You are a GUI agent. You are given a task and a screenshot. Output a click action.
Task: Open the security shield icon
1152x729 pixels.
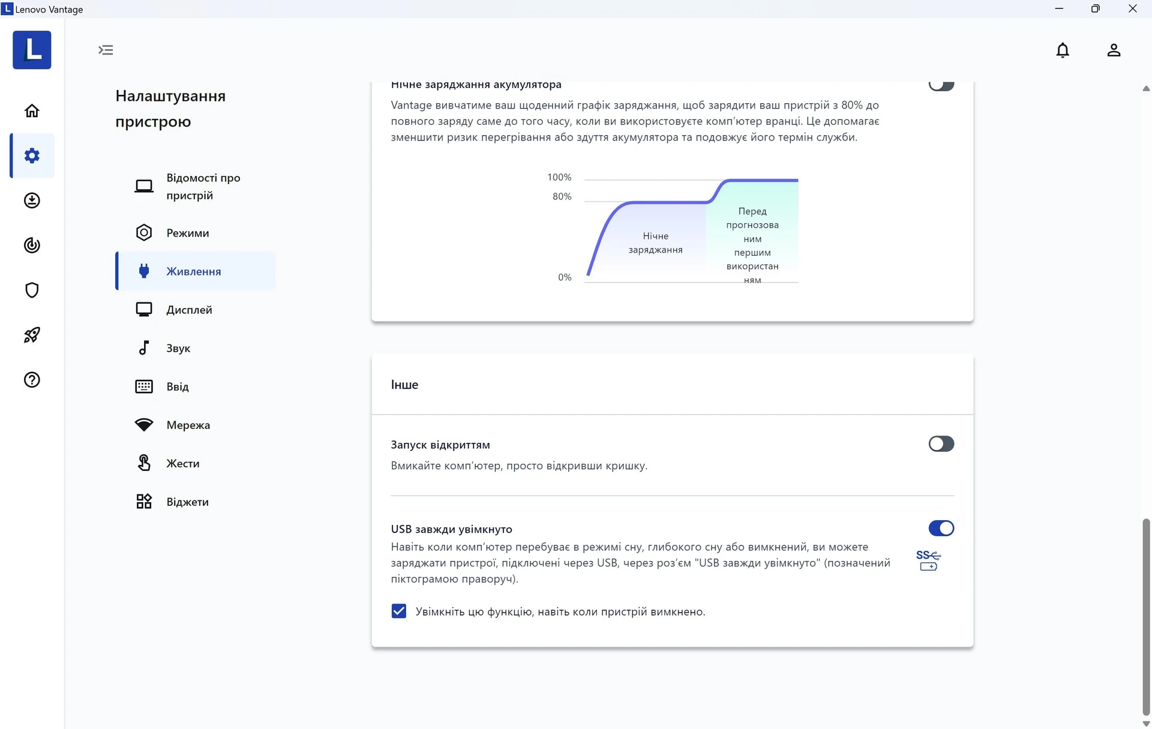coord(32,290)
